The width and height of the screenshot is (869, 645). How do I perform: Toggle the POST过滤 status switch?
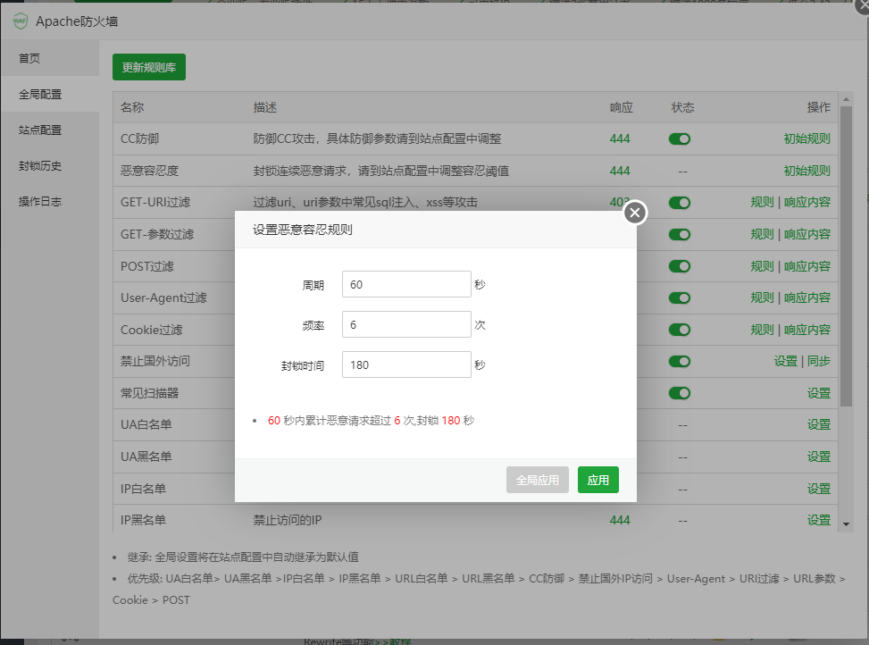pos(680,266)
